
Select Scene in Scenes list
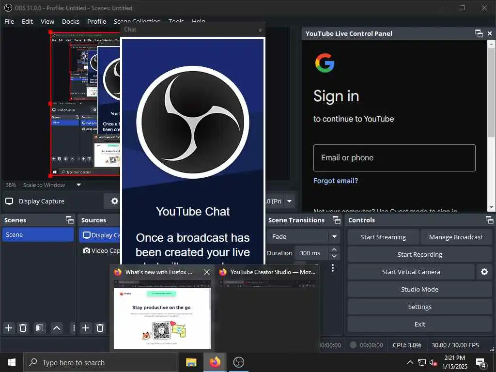tap(38, 235)
